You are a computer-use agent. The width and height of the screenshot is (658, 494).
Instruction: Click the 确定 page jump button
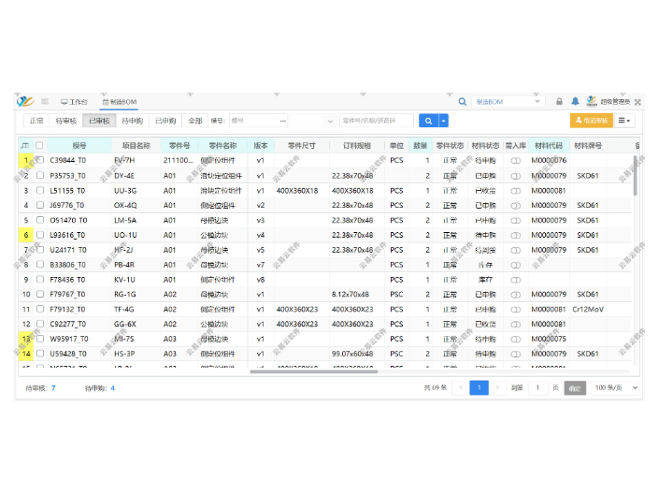[575, 387]
